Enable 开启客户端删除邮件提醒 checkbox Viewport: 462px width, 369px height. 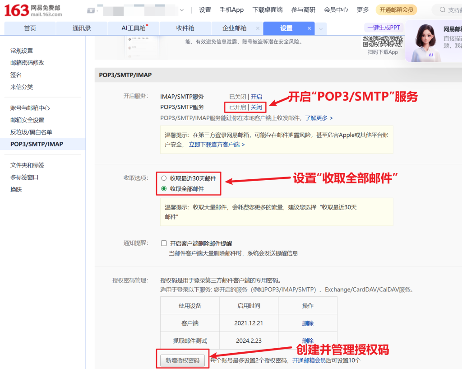pyautogui.click(x=164, y=243)
